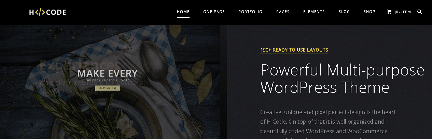Go to the Home menu item
Screen dimensions: 432x139
point(183,12)
